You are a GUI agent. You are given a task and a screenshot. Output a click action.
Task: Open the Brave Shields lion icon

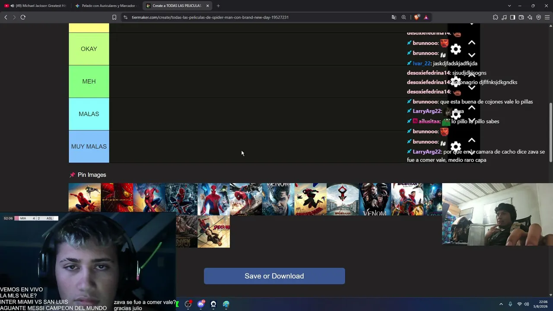tap(416, 17)
